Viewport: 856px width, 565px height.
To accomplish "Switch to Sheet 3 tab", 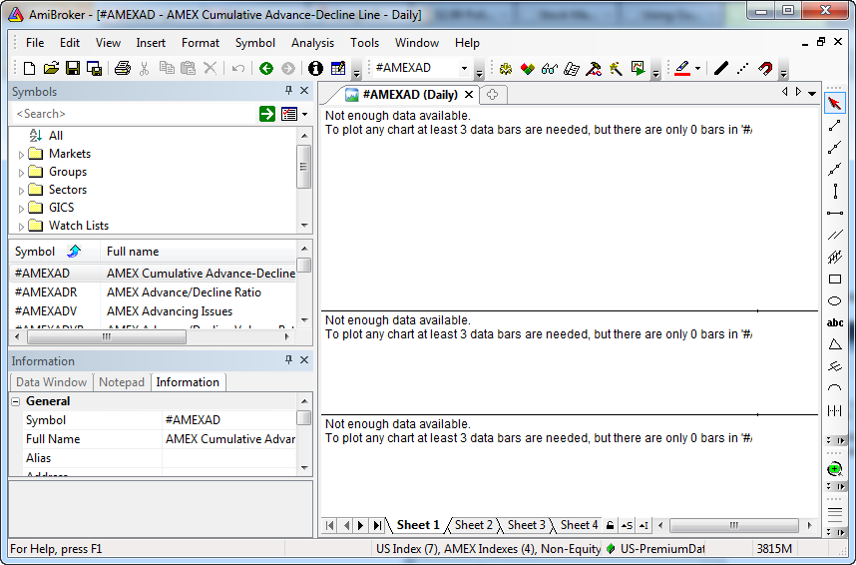I will (526, 525).
